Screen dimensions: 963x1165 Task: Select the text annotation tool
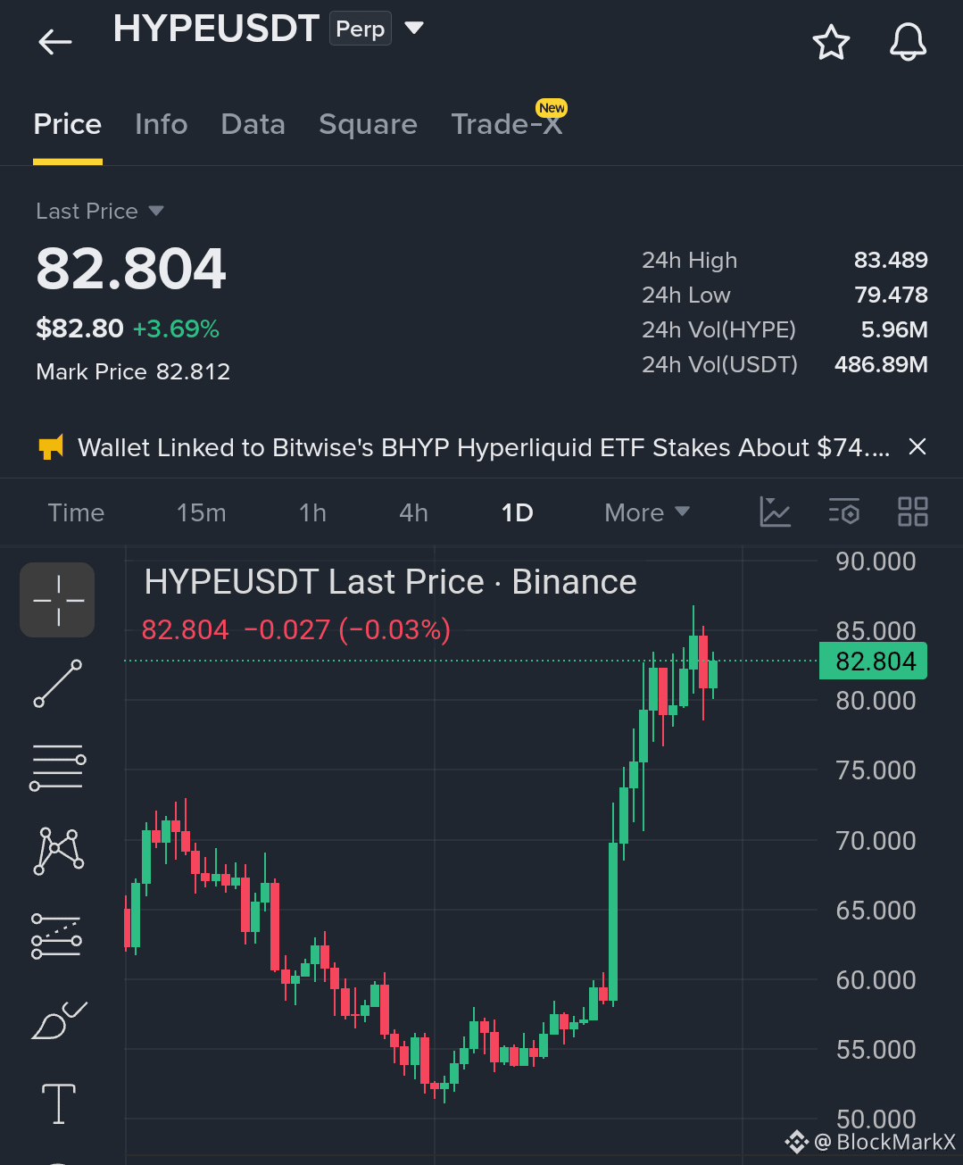point(59,1103)
